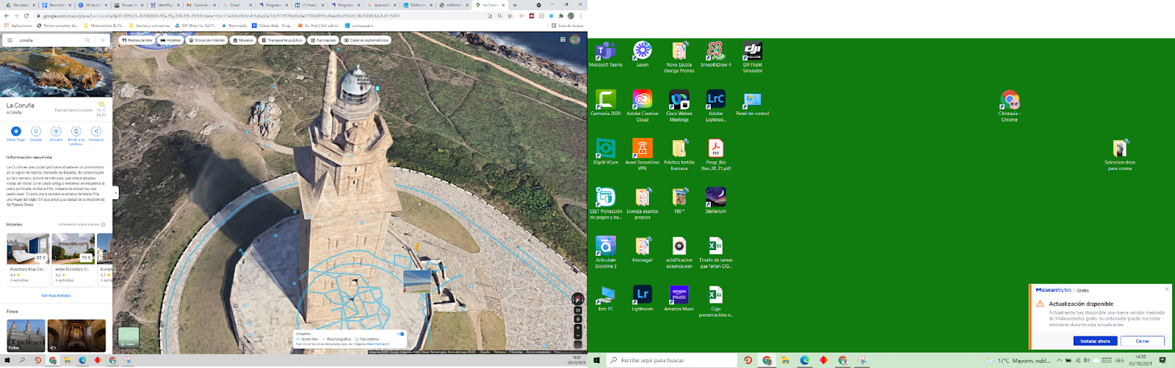
Task: Click the Cercano nearby icon
Action: 56,131
